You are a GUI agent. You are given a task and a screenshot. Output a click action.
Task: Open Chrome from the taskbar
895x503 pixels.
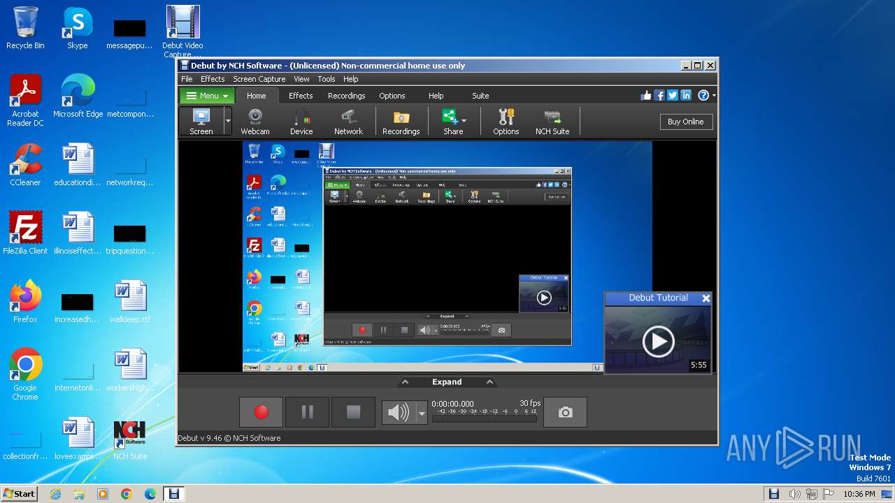127,494
